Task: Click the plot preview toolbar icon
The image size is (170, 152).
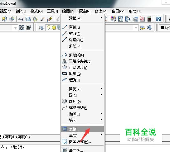Action: (5, 19)
